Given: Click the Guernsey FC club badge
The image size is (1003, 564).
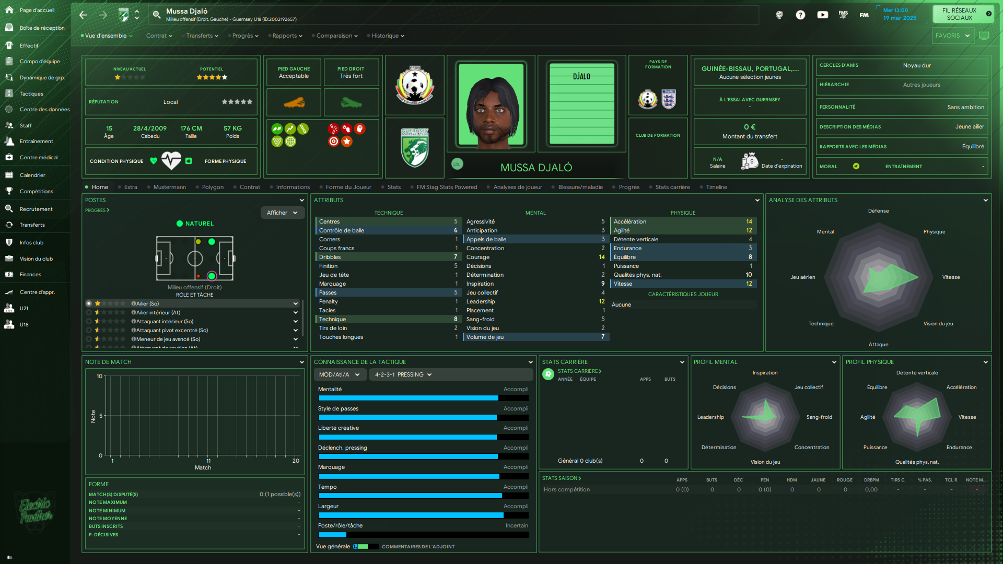Looking at the screenshot, I should click(414, 148).
